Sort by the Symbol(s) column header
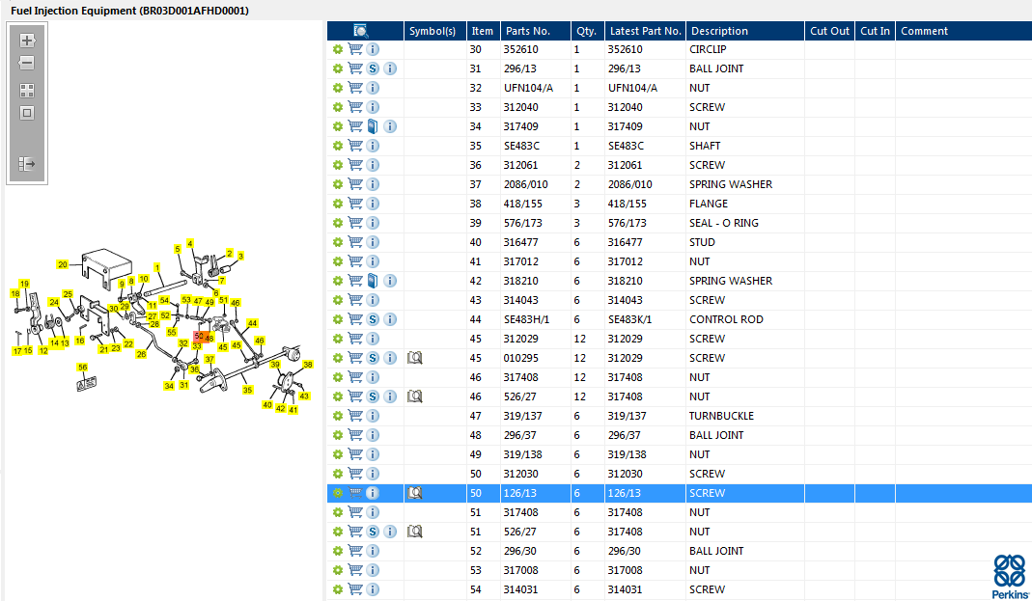Screen dimensions: 1032x601 [x=434, y=31]
